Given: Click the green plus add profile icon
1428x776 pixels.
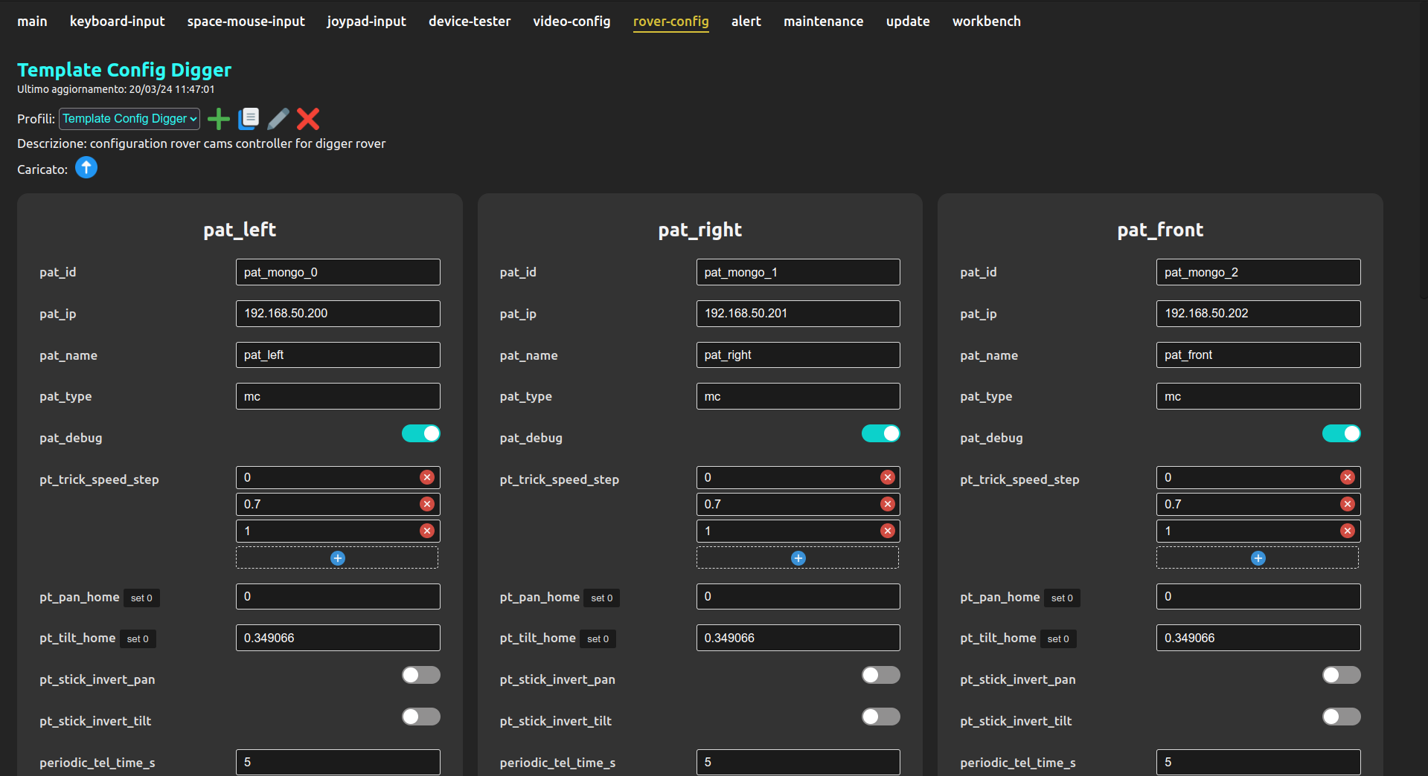Looking at the screenshot, I should (219, 119).
